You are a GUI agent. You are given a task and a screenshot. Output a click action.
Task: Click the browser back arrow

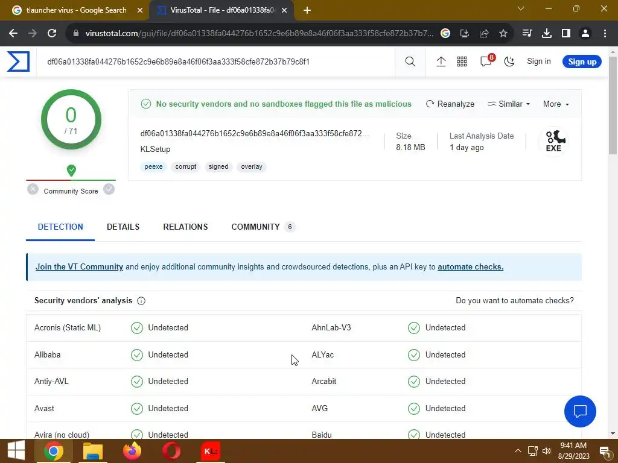[x=13, y=34]
